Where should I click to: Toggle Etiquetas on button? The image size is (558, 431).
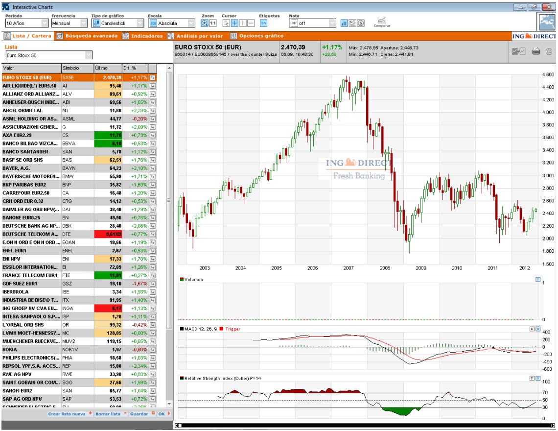[263, 23]
